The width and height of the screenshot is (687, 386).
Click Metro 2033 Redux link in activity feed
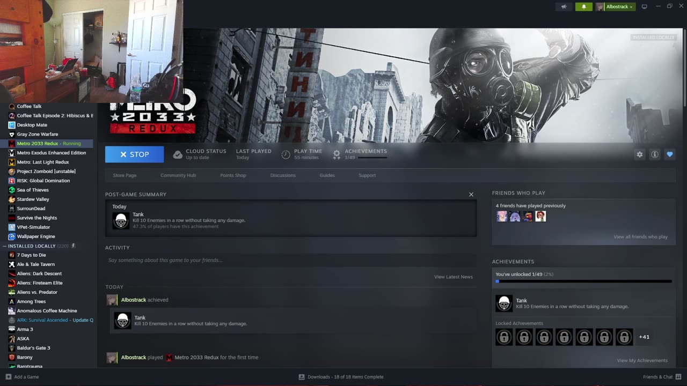pyautogui.click(x=196, y=357)
